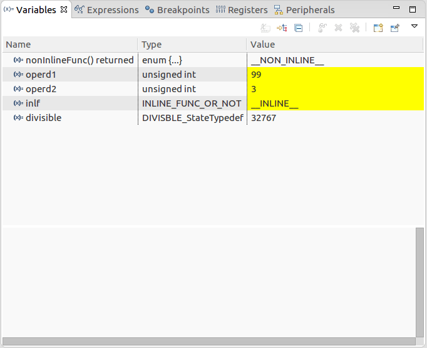
Task: Toggle Pin to Debug Context icon
Action: tap(395, 28)
